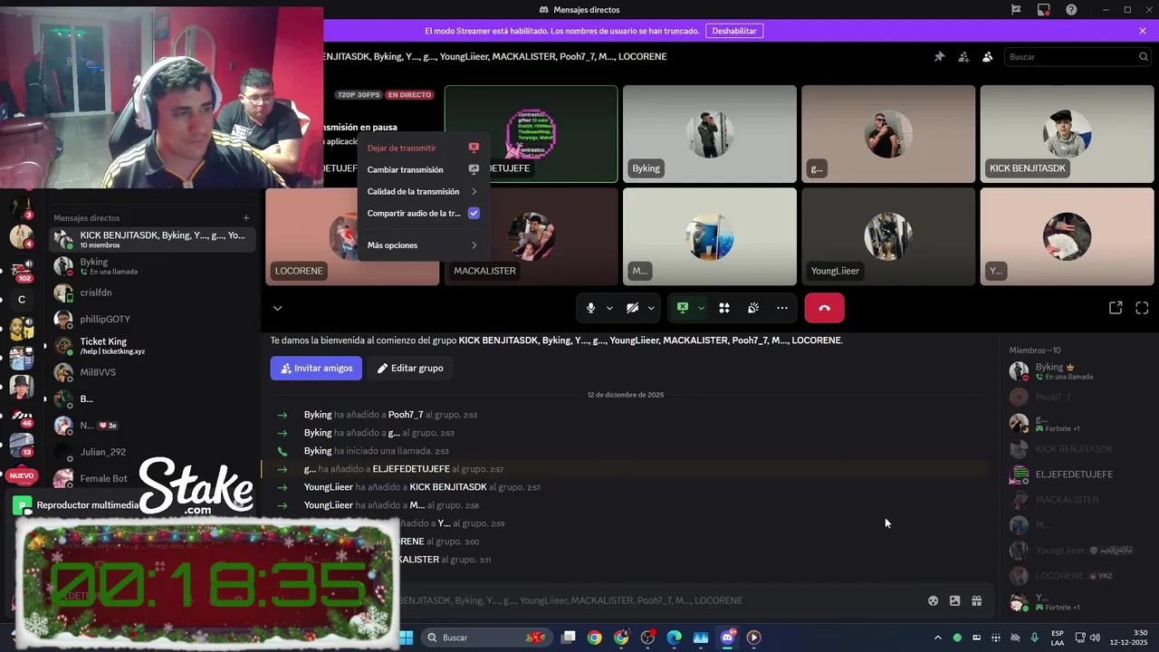1159x652 pixels.
Task: Hang up the call with red button
Action: [824, 308]
